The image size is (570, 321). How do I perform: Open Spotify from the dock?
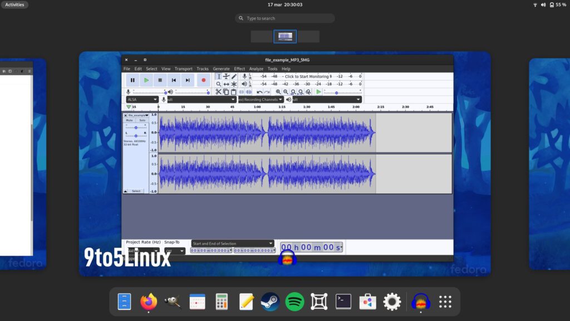294,301
